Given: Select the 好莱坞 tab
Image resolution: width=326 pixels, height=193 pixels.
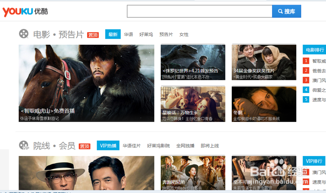Looking at the screenshot, I should (146, 34).
